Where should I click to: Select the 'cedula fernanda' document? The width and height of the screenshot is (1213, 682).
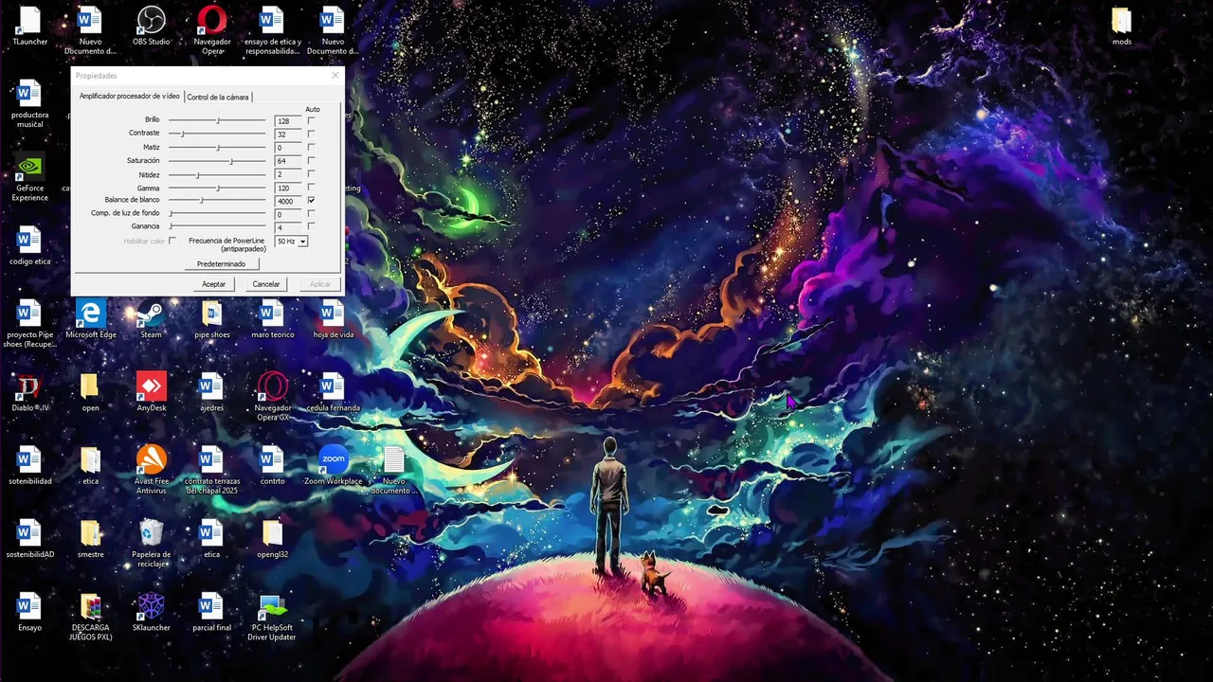333,392
